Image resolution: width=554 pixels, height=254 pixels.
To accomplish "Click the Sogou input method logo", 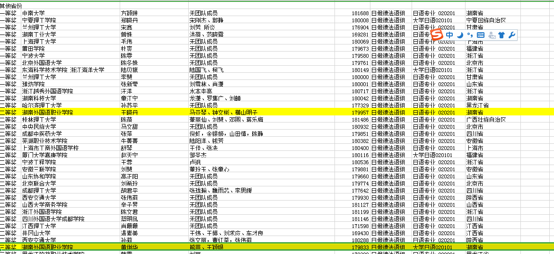I will [438, 35].
